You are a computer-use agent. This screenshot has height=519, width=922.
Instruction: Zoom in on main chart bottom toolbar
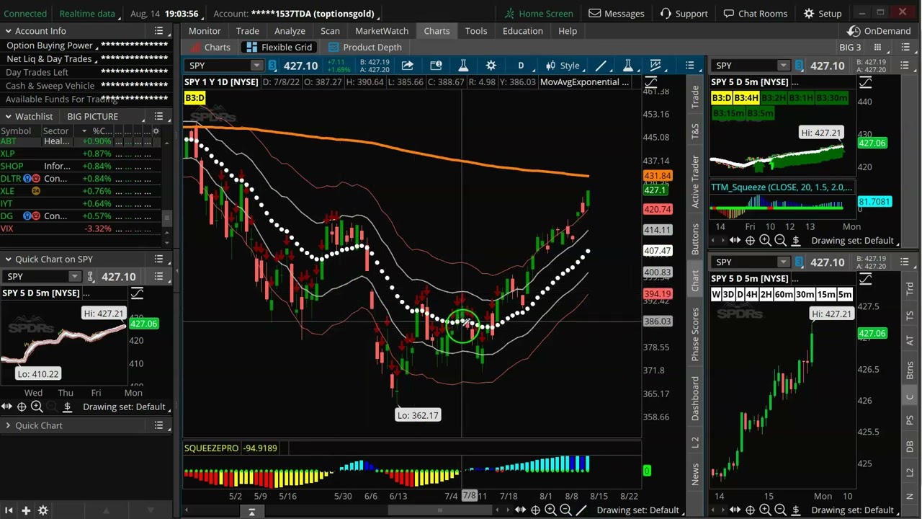click(x=550, y=510)
